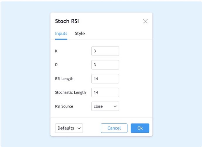This screenshot has width=202, height=147.
Task: Click the D label text
Action: pyautogui.click(x=56, y=65)
